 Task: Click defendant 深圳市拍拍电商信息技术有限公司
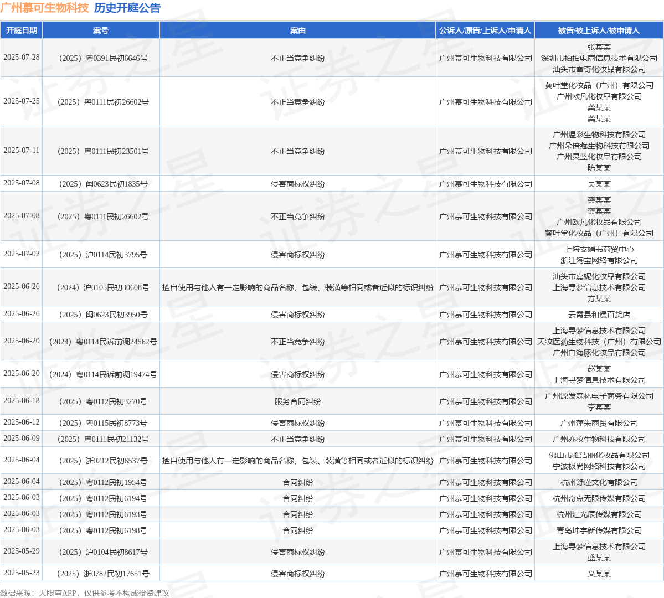point(599,58)
